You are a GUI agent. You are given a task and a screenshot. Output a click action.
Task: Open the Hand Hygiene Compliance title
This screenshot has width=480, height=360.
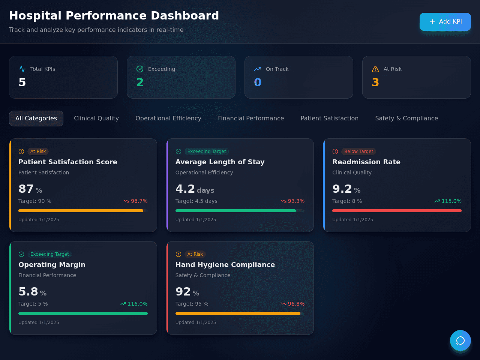225,265
